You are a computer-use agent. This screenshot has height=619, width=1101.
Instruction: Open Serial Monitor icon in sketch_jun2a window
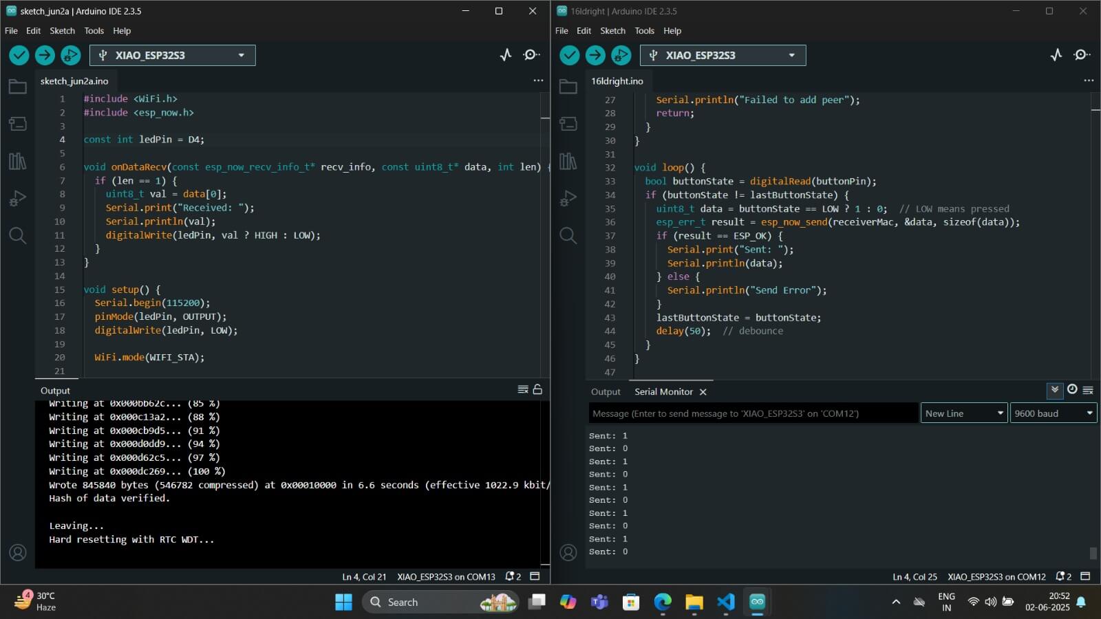click(x=531, y=55)
